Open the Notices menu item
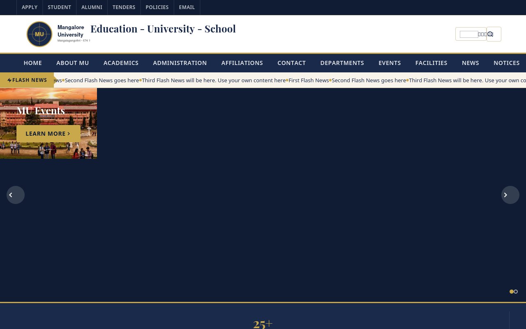Screen dimensions: 526x329 507,63
